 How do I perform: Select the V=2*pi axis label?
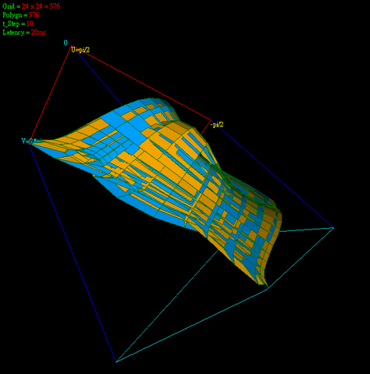coord(31,141)
